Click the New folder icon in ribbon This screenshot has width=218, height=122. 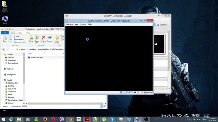(57, 38)
